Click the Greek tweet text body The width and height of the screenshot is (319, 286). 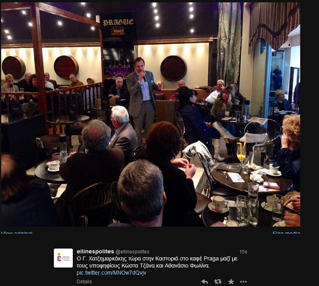pyautogui.click(x=157, y=262)
